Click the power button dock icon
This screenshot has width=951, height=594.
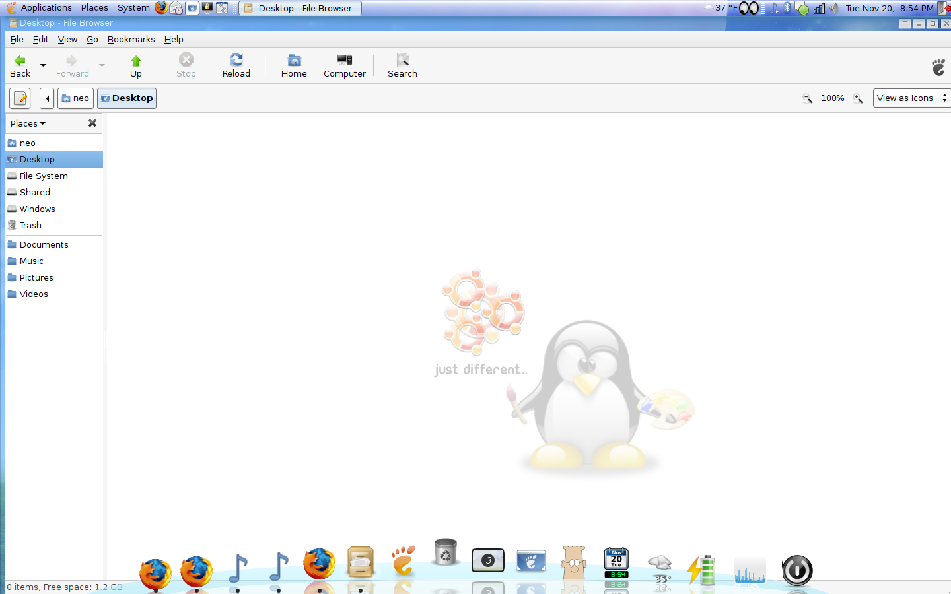coord(797,570)
